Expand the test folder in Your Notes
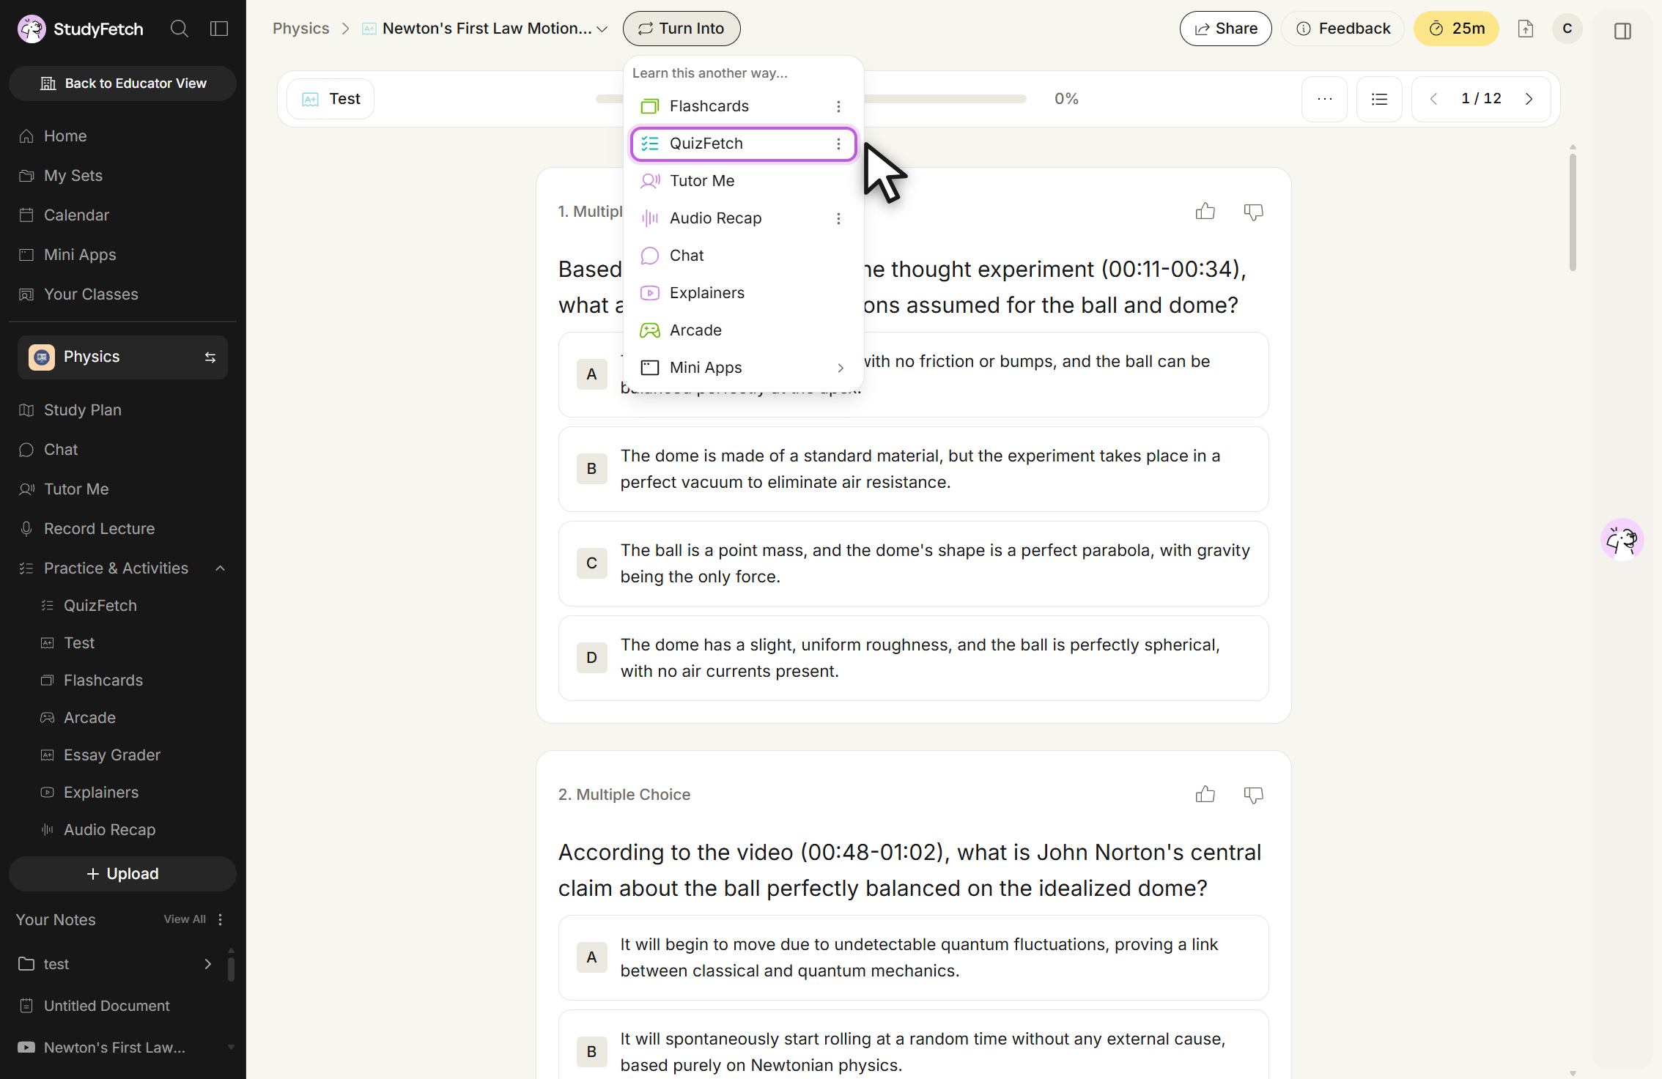The height and width of the screenshot is (1079, 1662). pos(208,964)
